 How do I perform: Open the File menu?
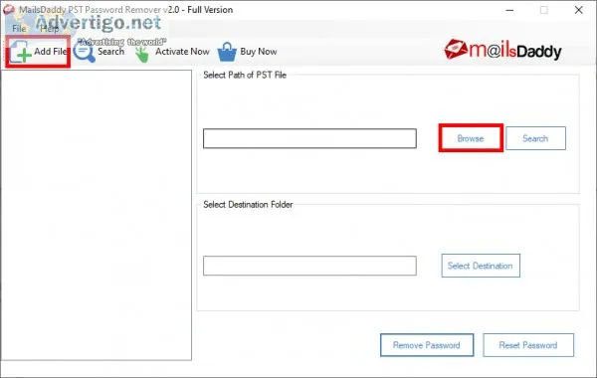click(x=19, y=29)
